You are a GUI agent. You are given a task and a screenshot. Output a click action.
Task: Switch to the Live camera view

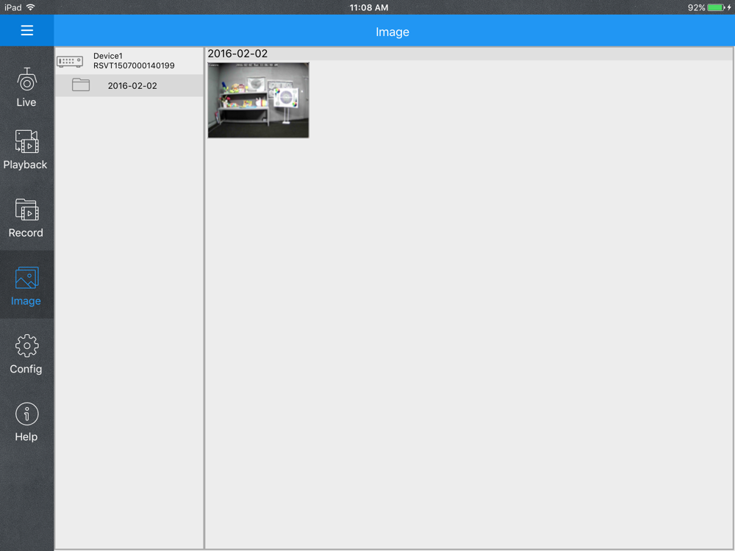(x=26, y=87)
